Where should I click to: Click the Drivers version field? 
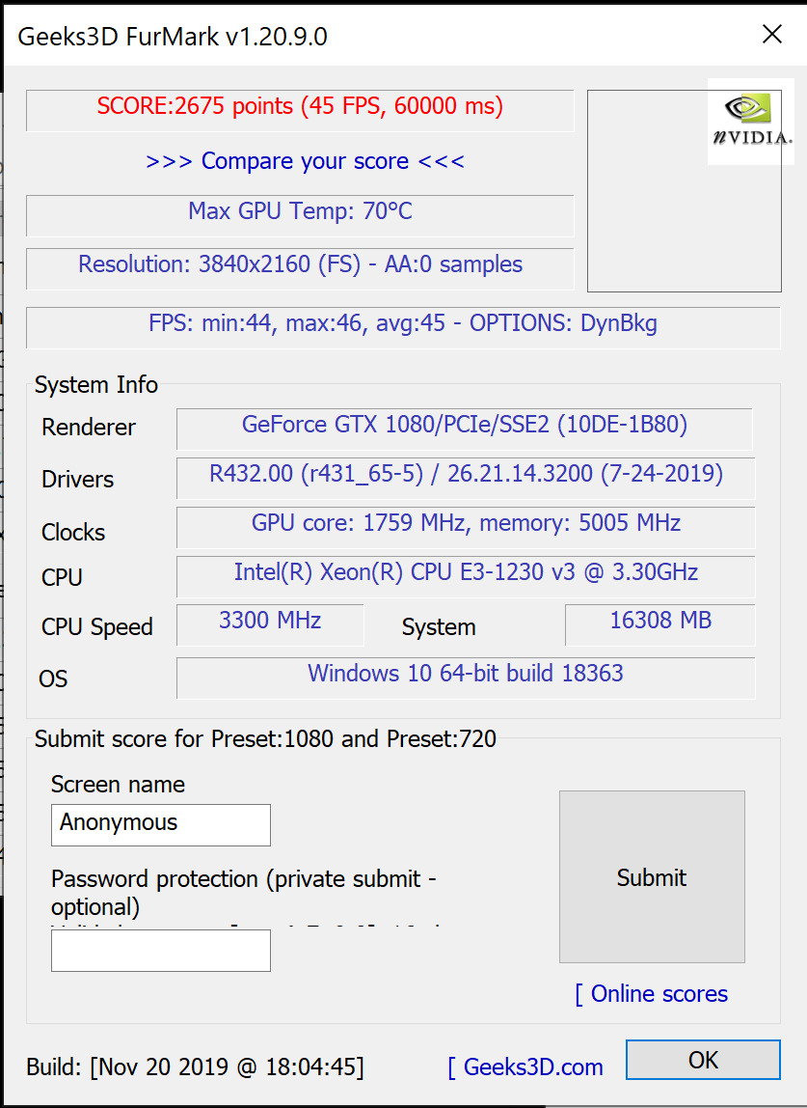coord(464,477)
